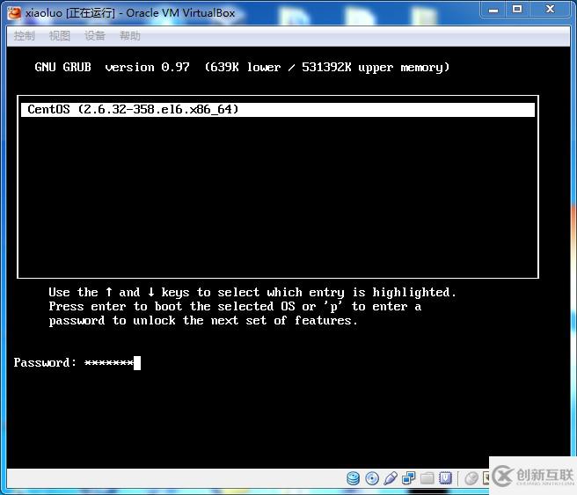The image size is (577, 495).
Task: Click the 'Use the ↑ and ↓ keys' help line
Action: click(x=252, y=293)
